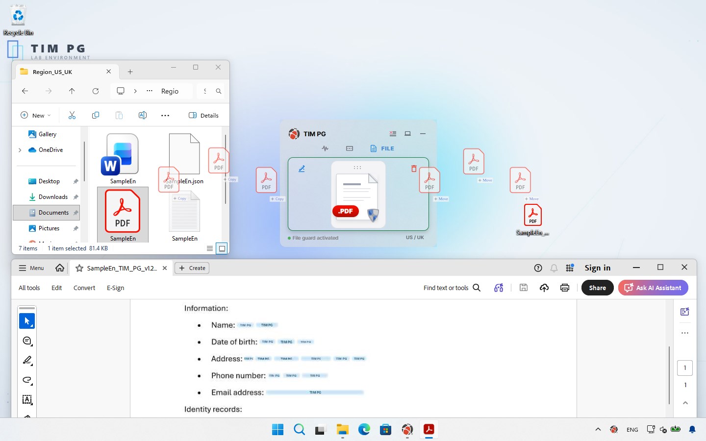Viewport: 706px width, 441px height.
Task: Add a new File Explorer tab
Action: [x=130, y=72]
